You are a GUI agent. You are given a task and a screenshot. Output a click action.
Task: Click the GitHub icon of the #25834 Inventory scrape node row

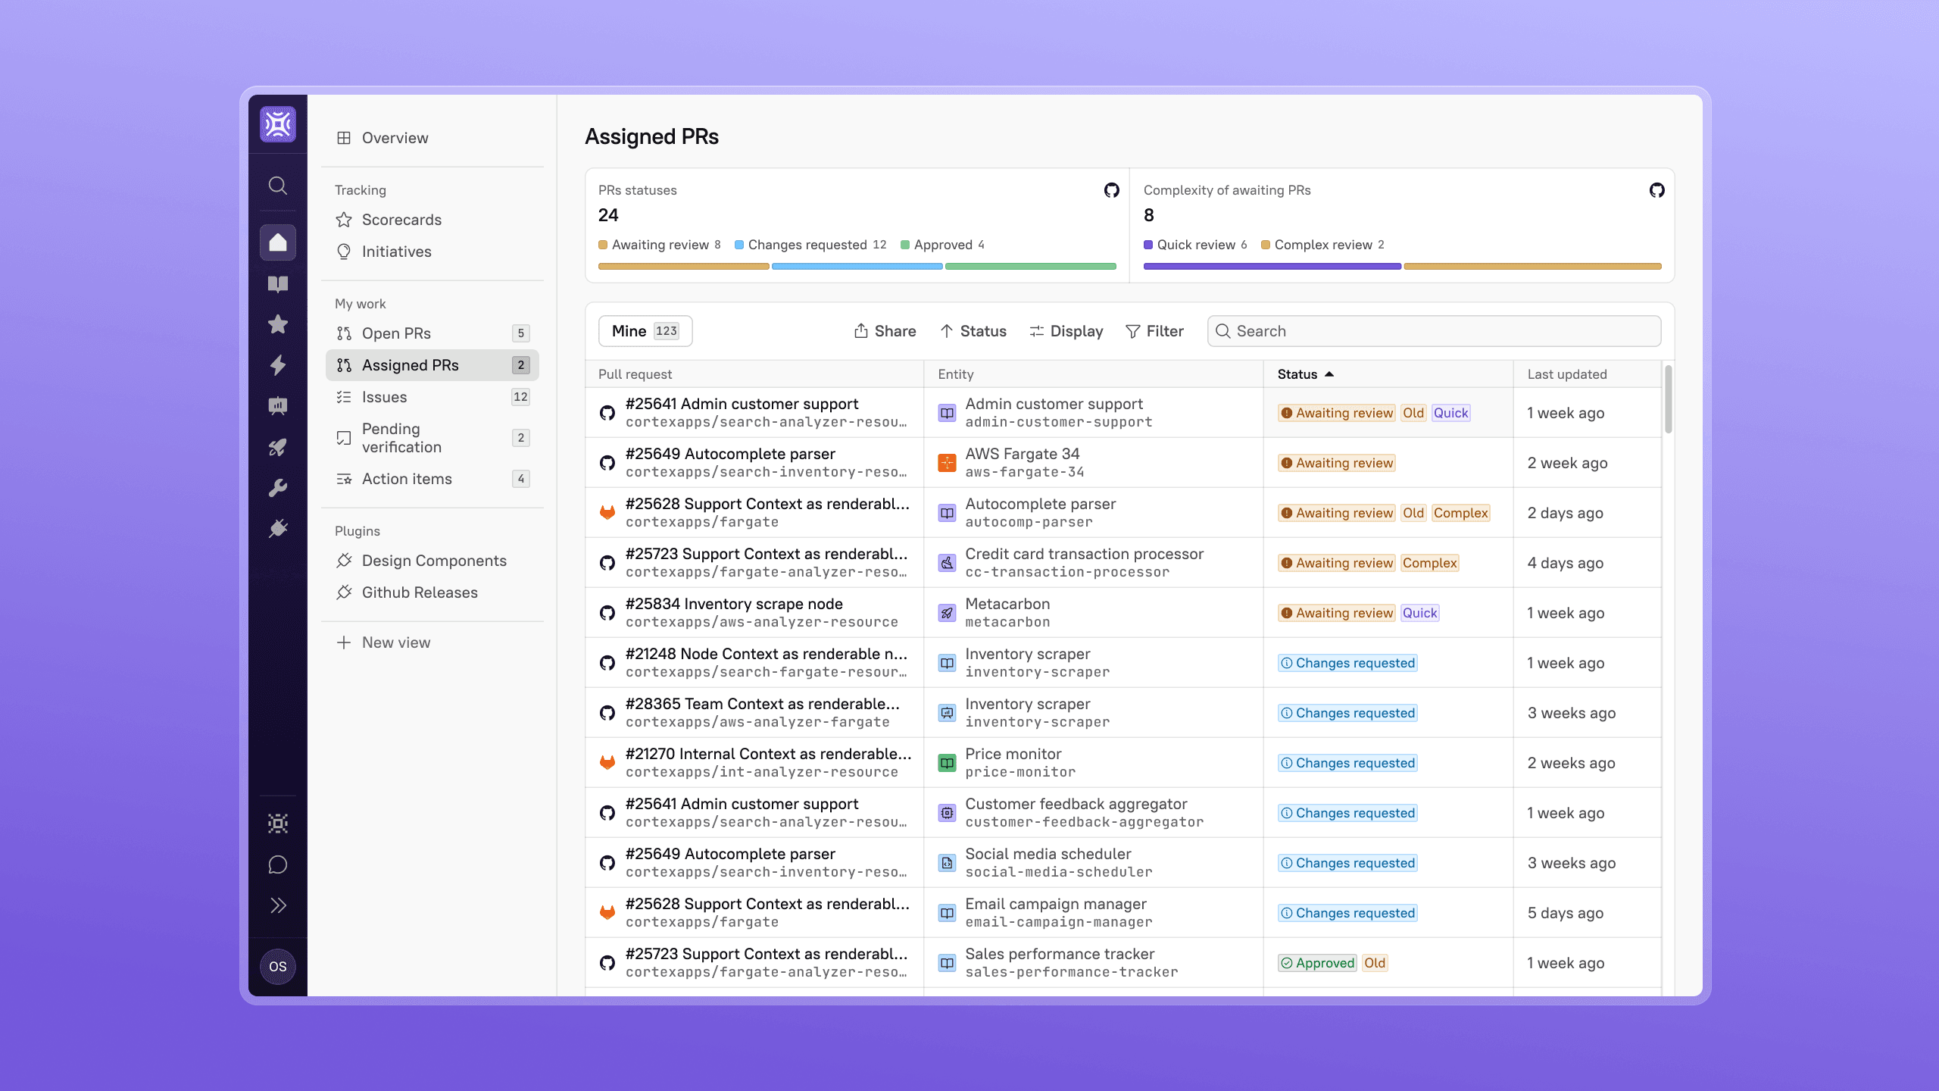pos(607,613)
